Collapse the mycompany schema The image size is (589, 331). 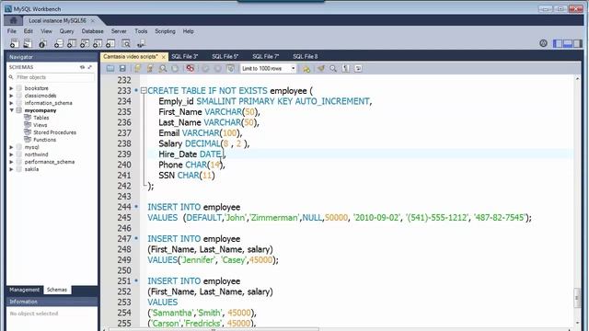point(12,110)
